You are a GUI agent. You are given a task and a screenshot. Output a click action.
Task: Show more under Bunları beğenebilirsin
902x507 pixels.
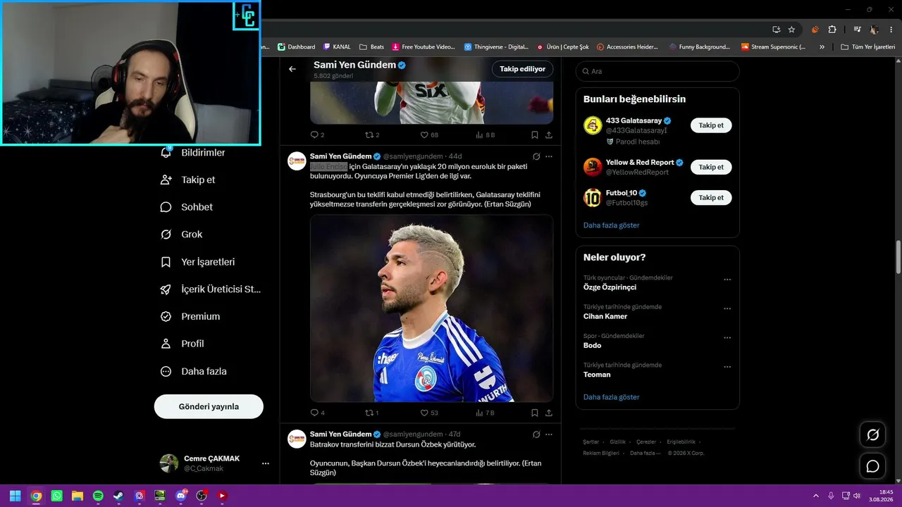pos(612,225)
